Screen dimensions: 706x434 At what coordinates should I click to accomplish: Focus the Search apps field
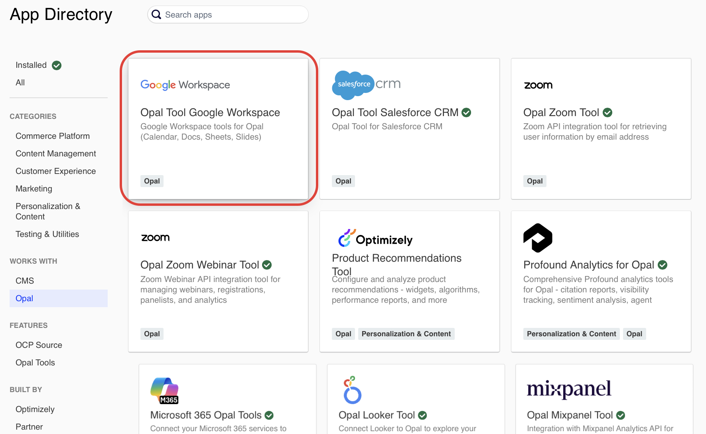coord(228,14)
